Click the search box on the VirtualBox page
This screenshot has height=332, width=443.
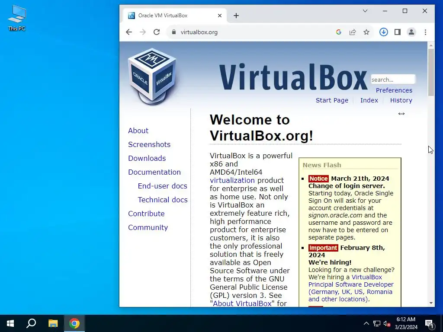(x=393, y=80)
